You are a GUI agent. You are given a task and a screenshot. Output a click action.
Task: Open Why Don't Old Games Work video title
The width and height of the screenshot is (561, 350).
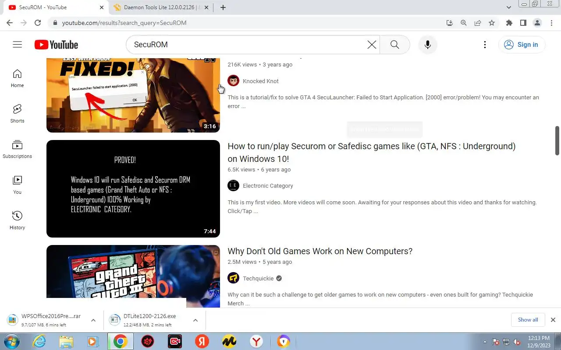[320, 251]
